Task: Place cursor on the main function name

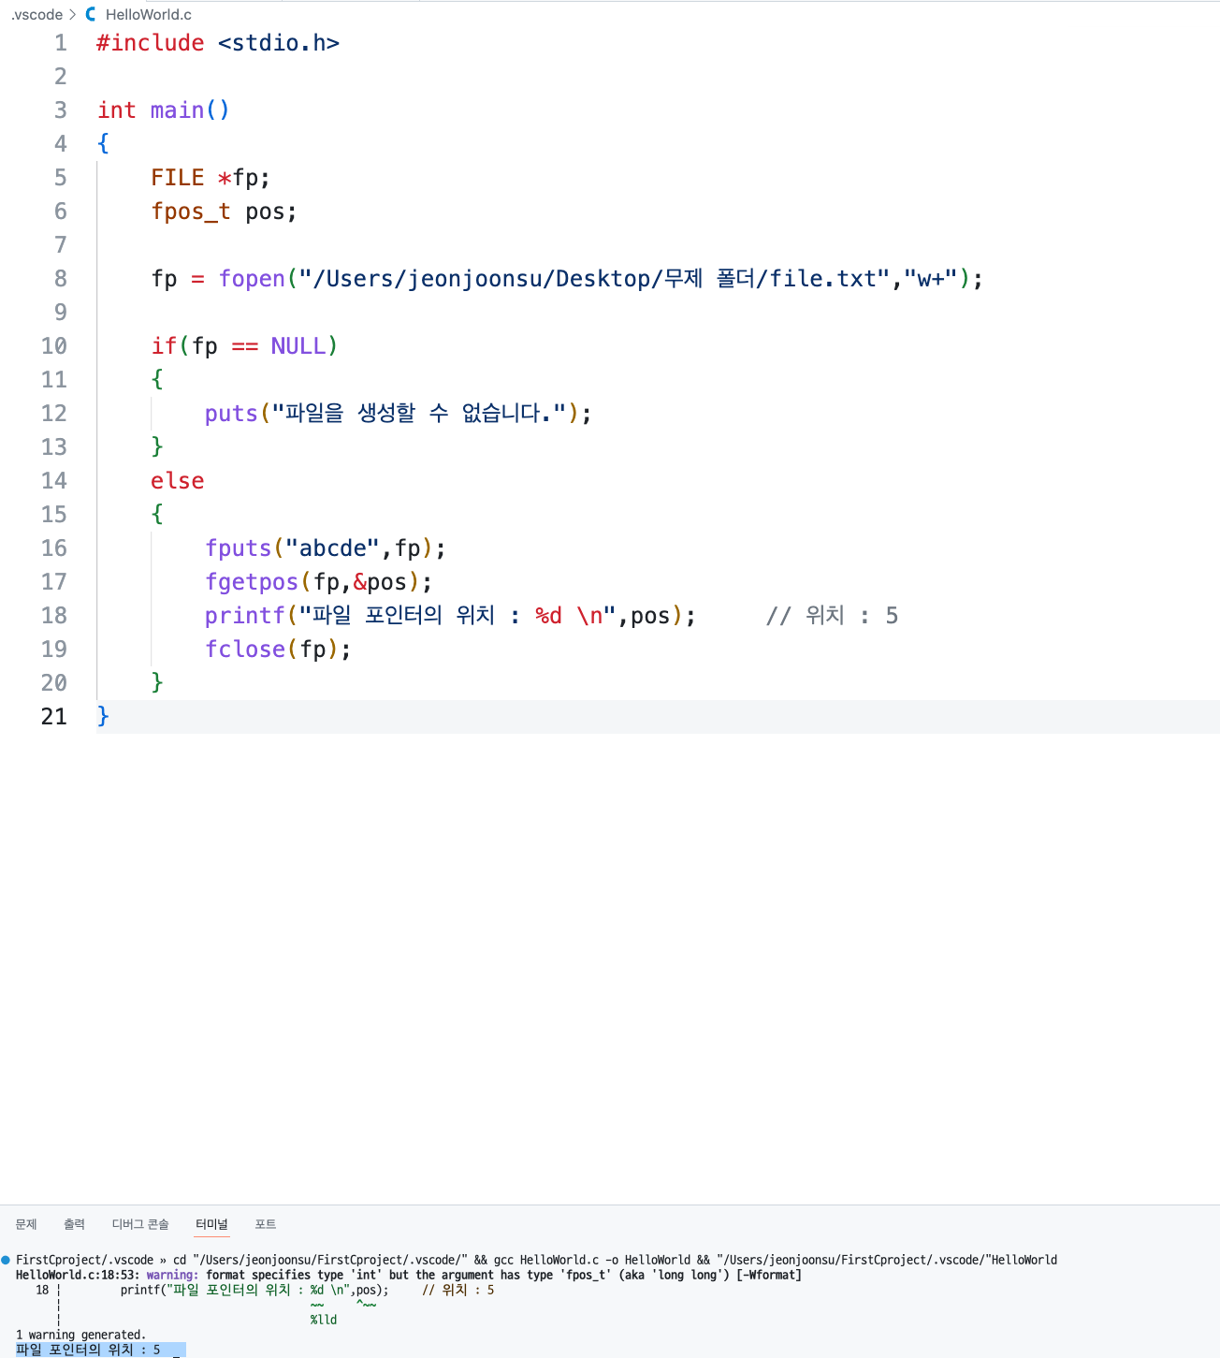Action: click(x=177, y=110)
